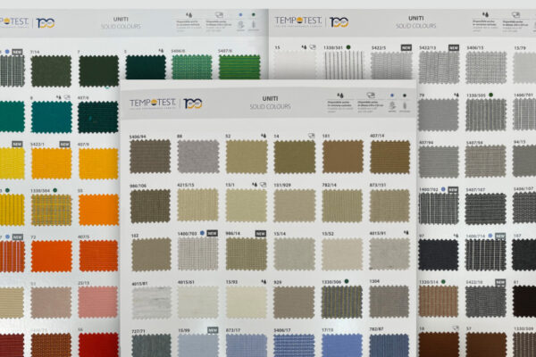This screenshot has width=536, height=357.
Task: Click the NEW badge beside swatch 986/14
Action: click(261, 234)
